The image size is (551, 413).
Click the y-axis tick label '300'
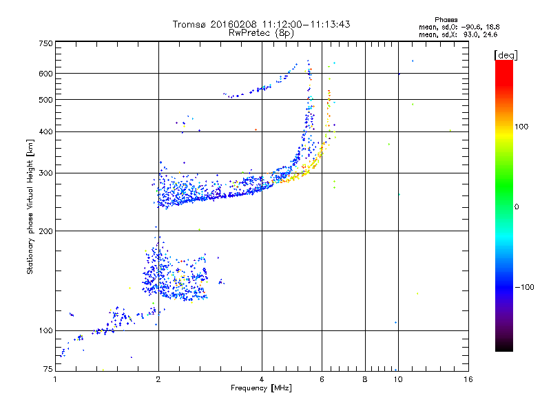pos(45,173)
